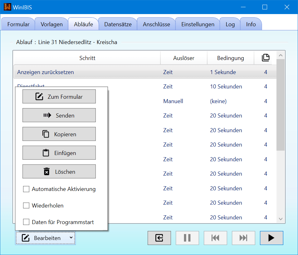Jump to the previous step button
Screen dimensions: 298x255
(x=215, y=238)
